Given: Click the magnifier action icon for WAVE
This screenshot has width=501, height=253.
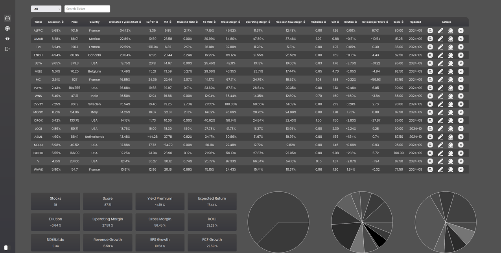Looking at the screenshot, I should click(x=430, y=169).
